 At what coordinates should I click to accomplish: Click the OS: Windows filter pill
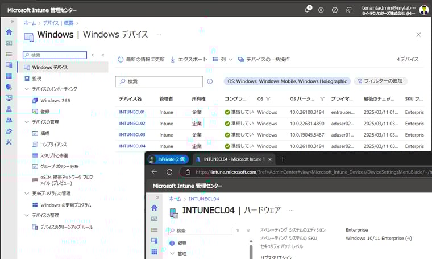pos(287,81)
